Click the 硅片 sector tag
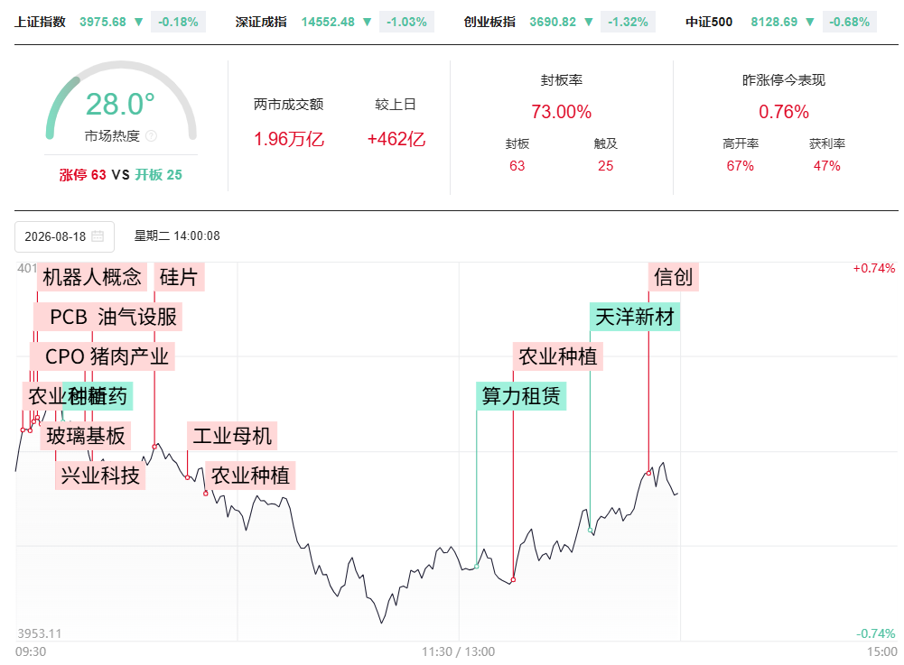 point(179,277)
